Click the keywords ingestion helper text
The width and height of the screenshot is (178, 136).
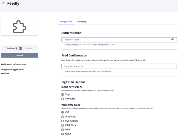(88, 91)
